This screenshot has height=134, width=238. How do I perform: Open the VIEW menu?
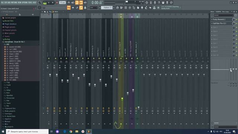click(x=20, y=3)
